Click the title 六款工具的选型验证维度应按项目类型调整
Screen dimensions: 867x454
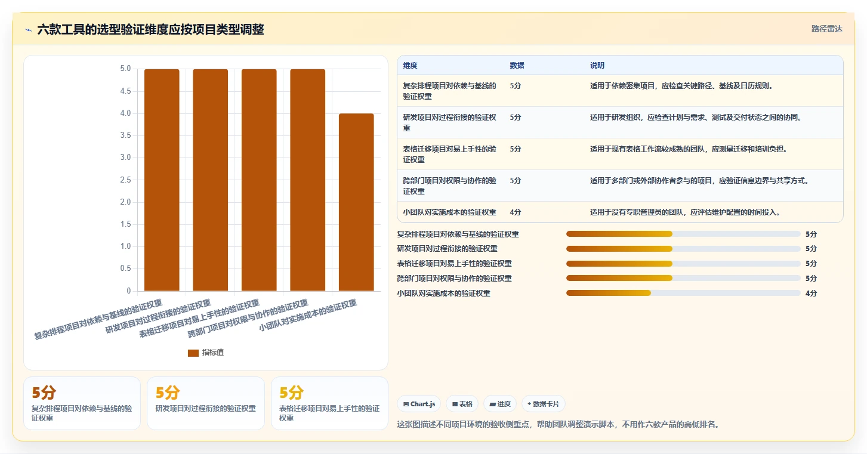pyautogui.click(x=150, y=29)
